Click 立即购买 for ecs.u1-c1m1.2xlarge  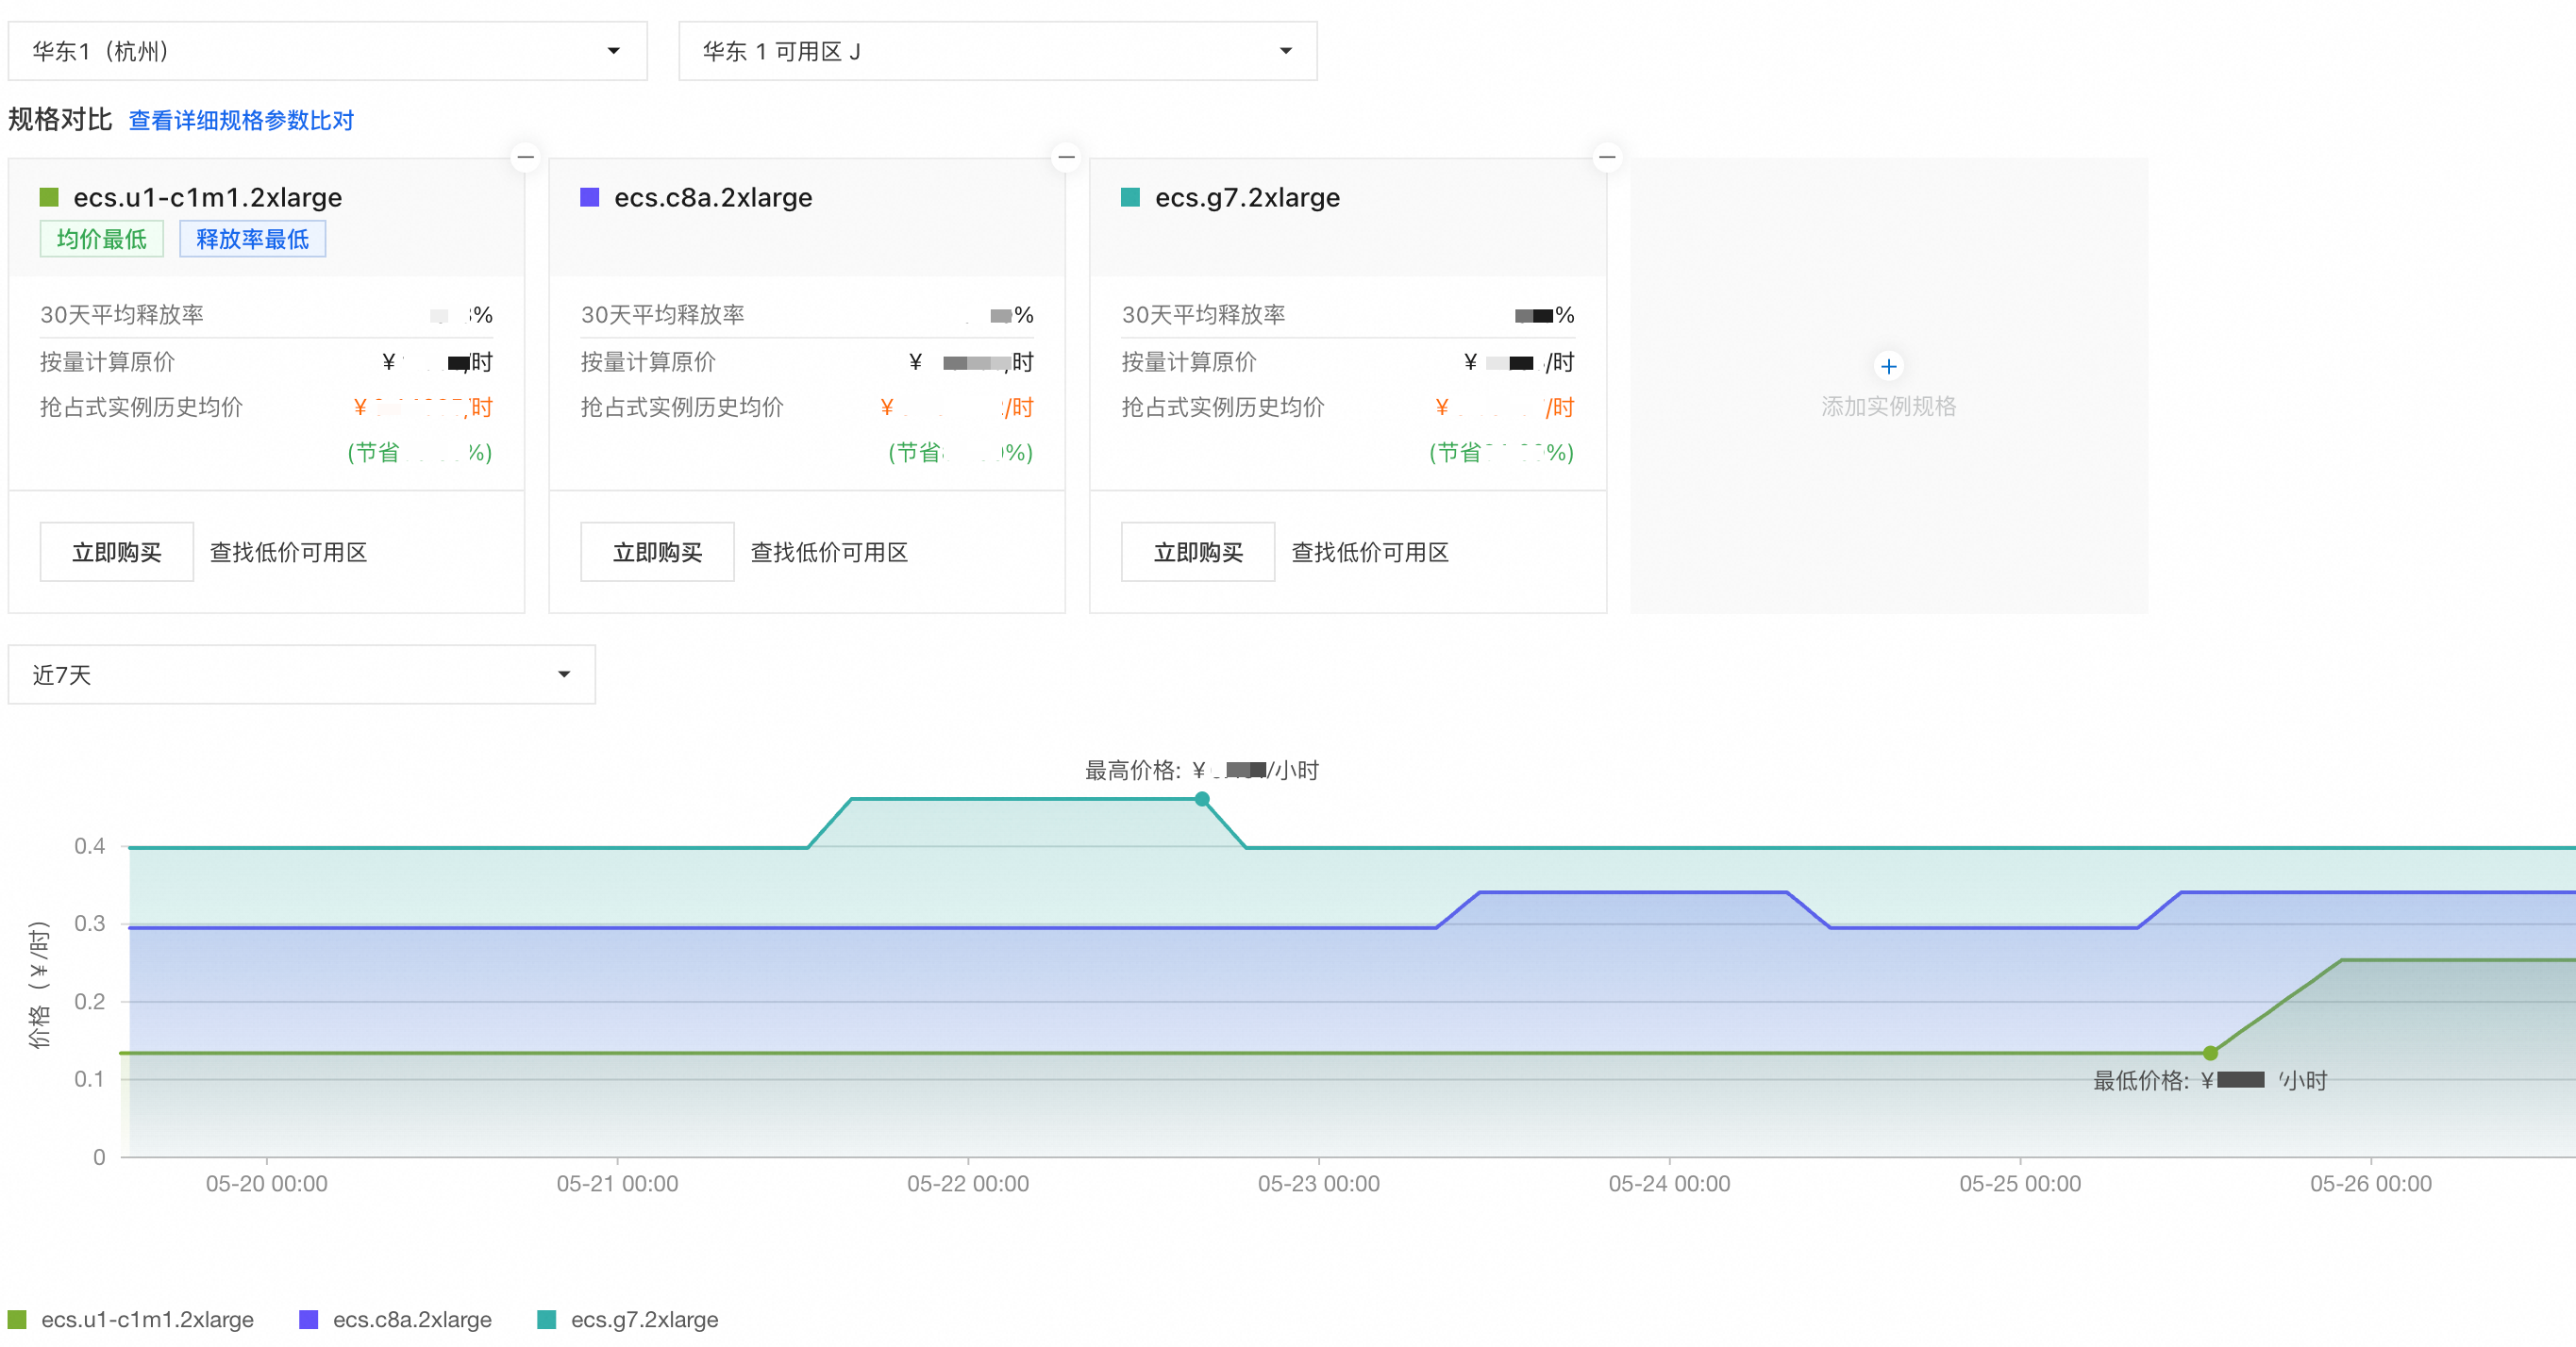pyautogui.click(x=116, y=552)
